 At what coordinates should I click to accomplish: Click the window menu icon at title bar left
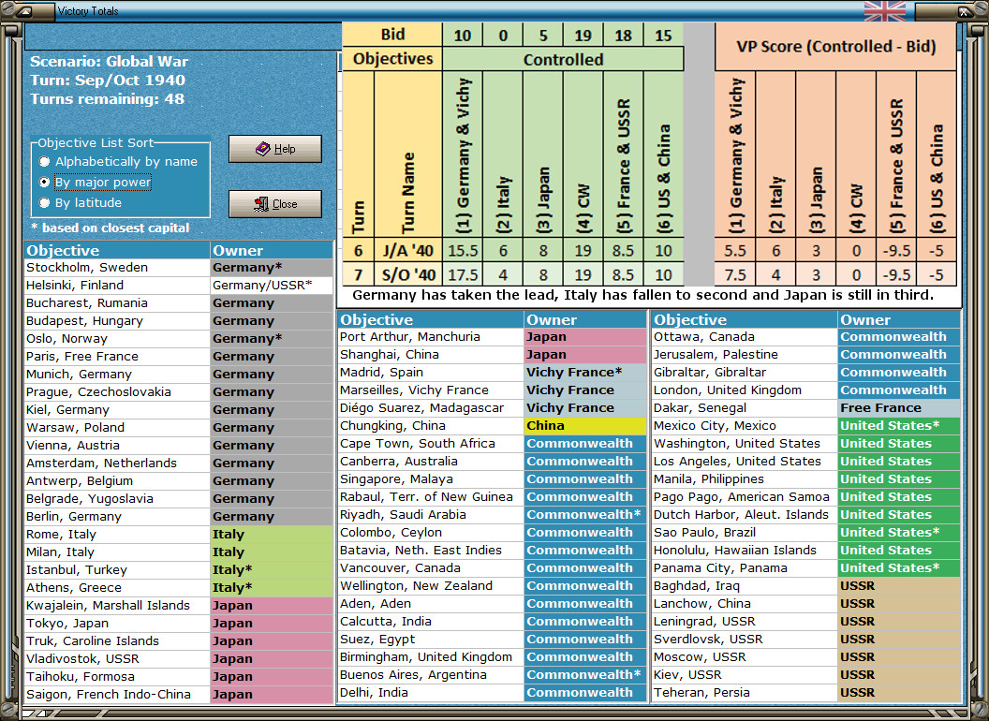click(26, 10)
